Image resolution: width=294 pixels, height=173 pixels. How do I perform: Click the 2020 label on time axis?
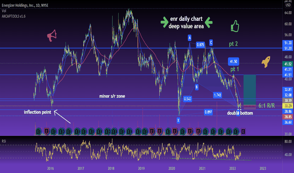pos(172,169)
